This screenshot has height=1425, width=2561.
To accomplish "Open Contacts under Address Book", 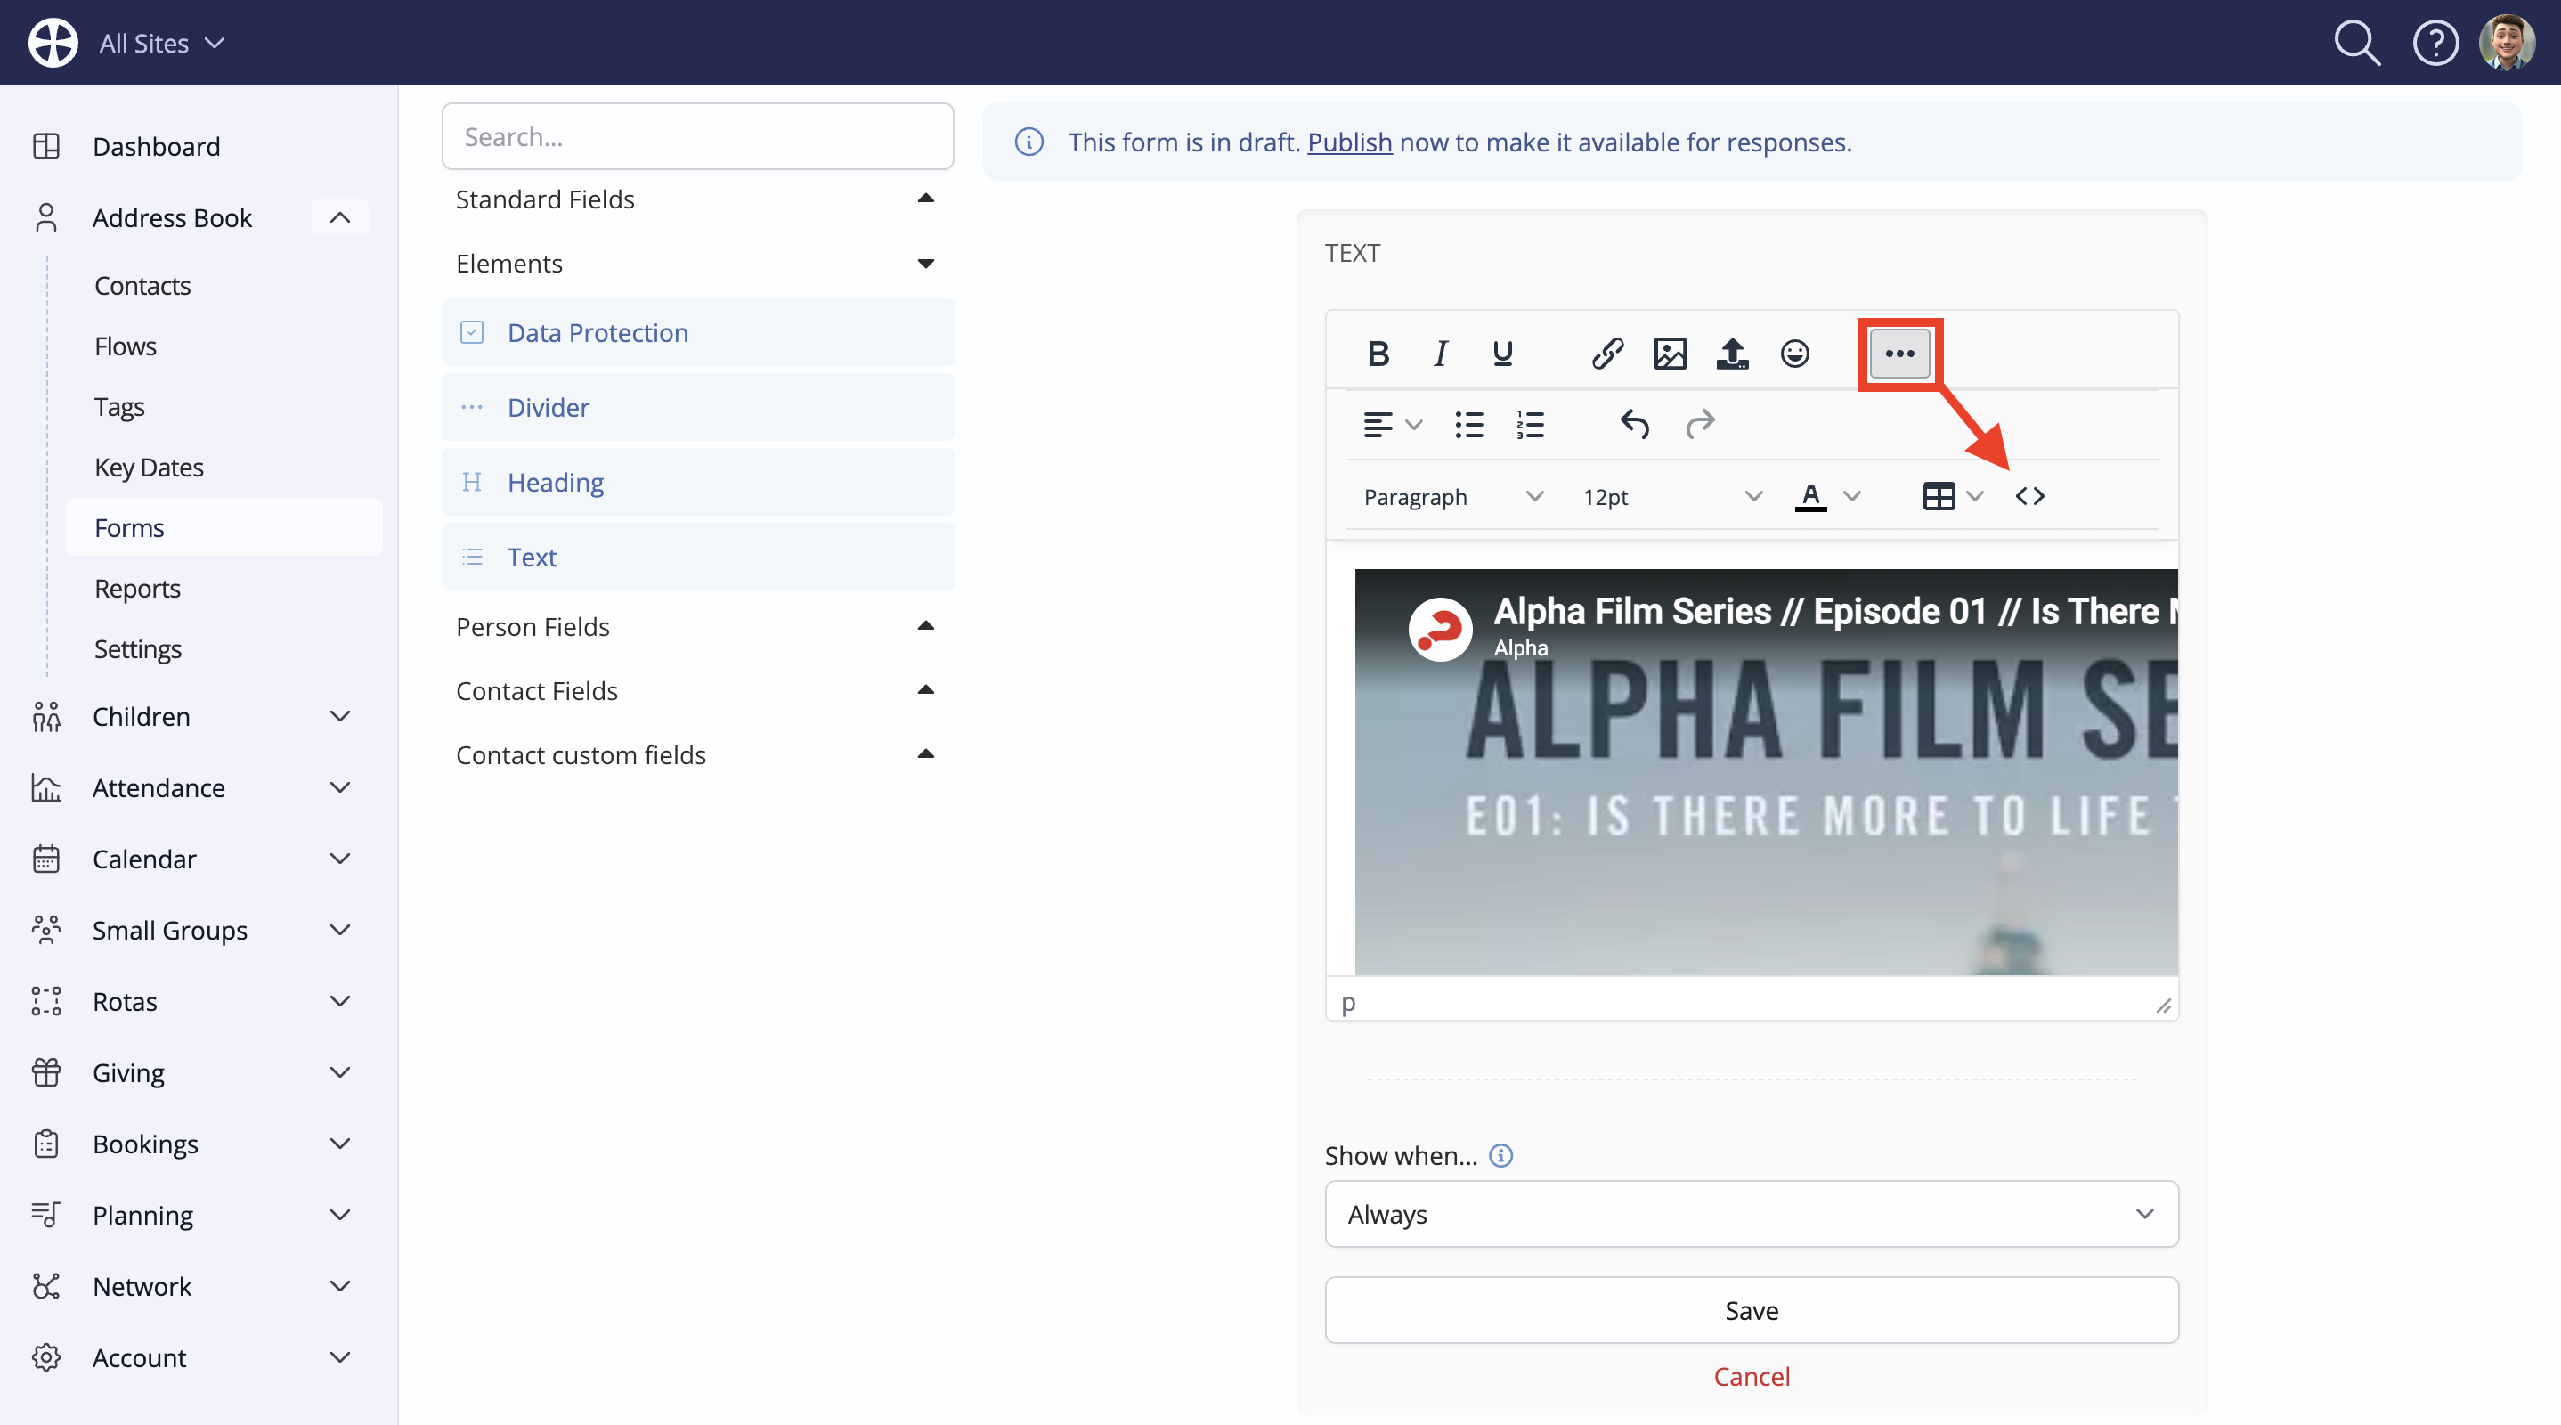I will click(142, 285).
